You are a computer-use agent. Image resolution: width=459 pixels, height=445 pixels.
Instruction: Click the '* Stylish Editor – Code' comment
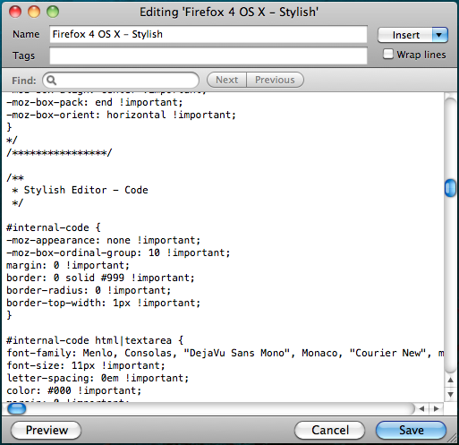pos(80,190)
